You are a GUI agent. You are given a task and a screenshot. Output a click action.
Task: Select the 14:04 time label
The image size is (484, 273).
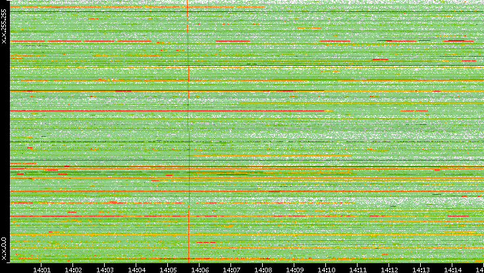(136, 270)
